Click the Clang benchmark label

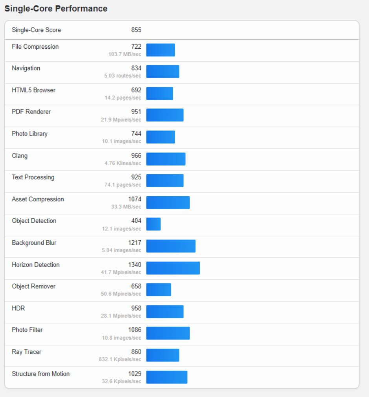coord(20,156)
